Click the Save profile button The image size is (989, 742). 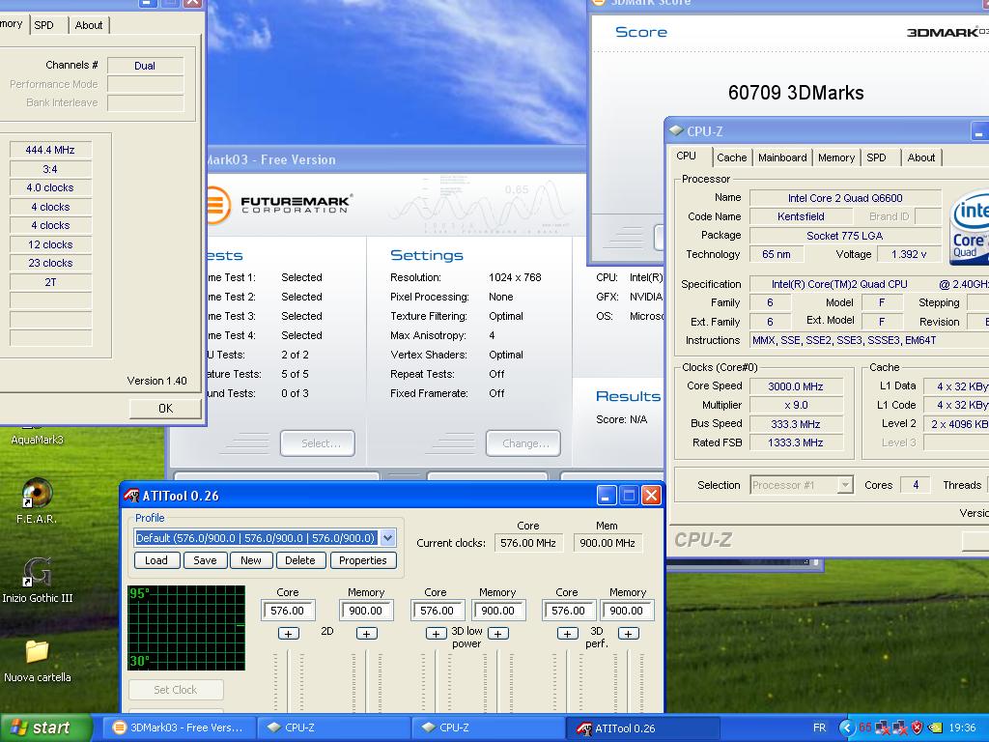(205, 560)
